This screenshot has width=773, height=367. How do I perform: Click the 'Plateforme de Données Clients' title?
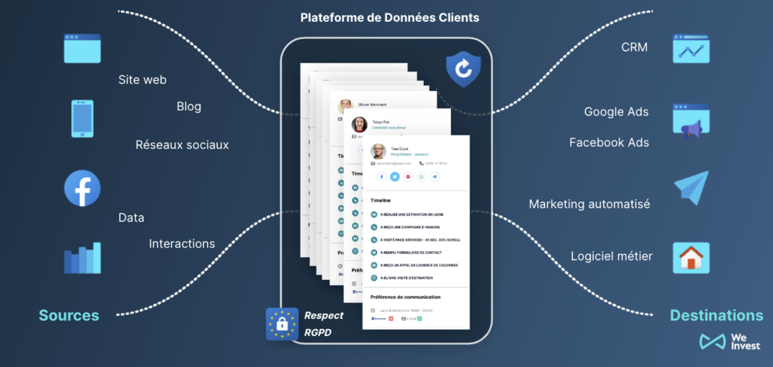(390, 18)
